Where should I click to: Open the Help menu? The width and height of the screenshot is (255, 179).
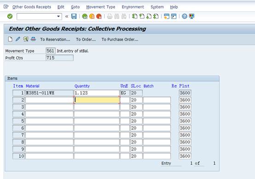pos(174,7)
